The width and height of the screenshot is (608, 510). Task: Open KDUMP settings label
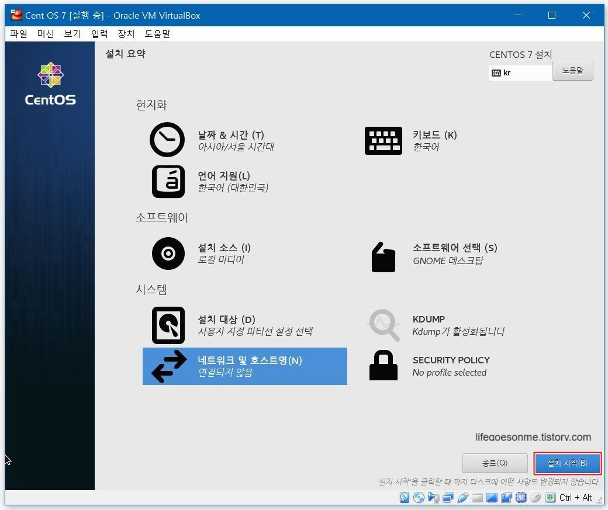[x=429, y=320]
